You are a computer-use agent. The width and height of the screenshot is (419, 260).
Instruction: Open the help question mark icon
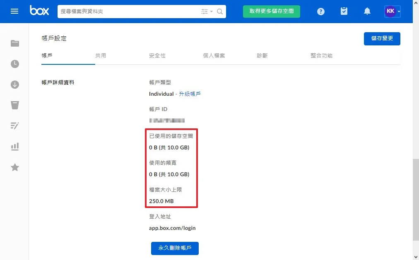tap(320, 12)
